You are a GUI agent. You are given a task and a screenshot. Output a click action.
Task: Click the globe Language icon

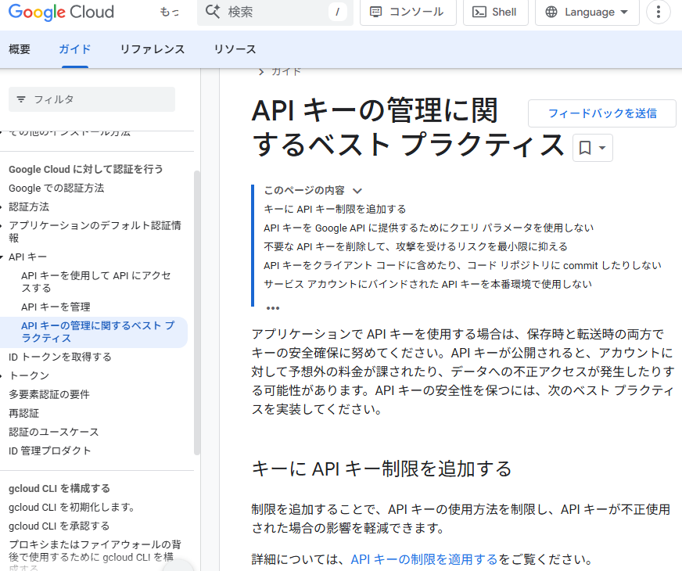(x=551, y=13)
